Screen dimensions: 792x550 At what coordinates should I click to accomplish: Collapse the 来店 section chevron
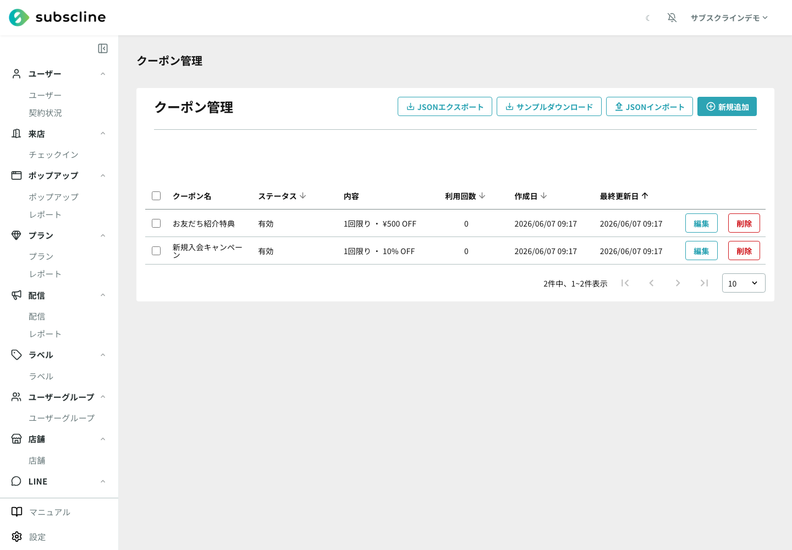(x=103, y=134)
